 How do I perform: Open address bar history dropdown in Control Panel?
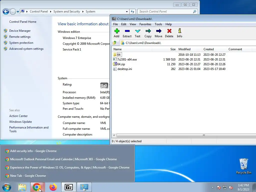click(127, 11)
